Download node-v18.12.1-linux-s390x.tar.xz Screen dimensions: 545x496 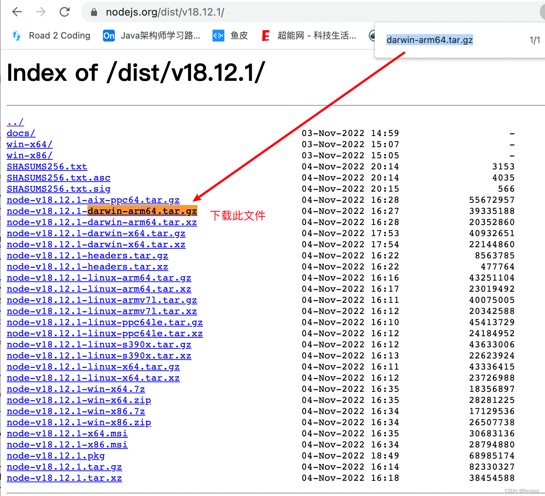(99, 356)
